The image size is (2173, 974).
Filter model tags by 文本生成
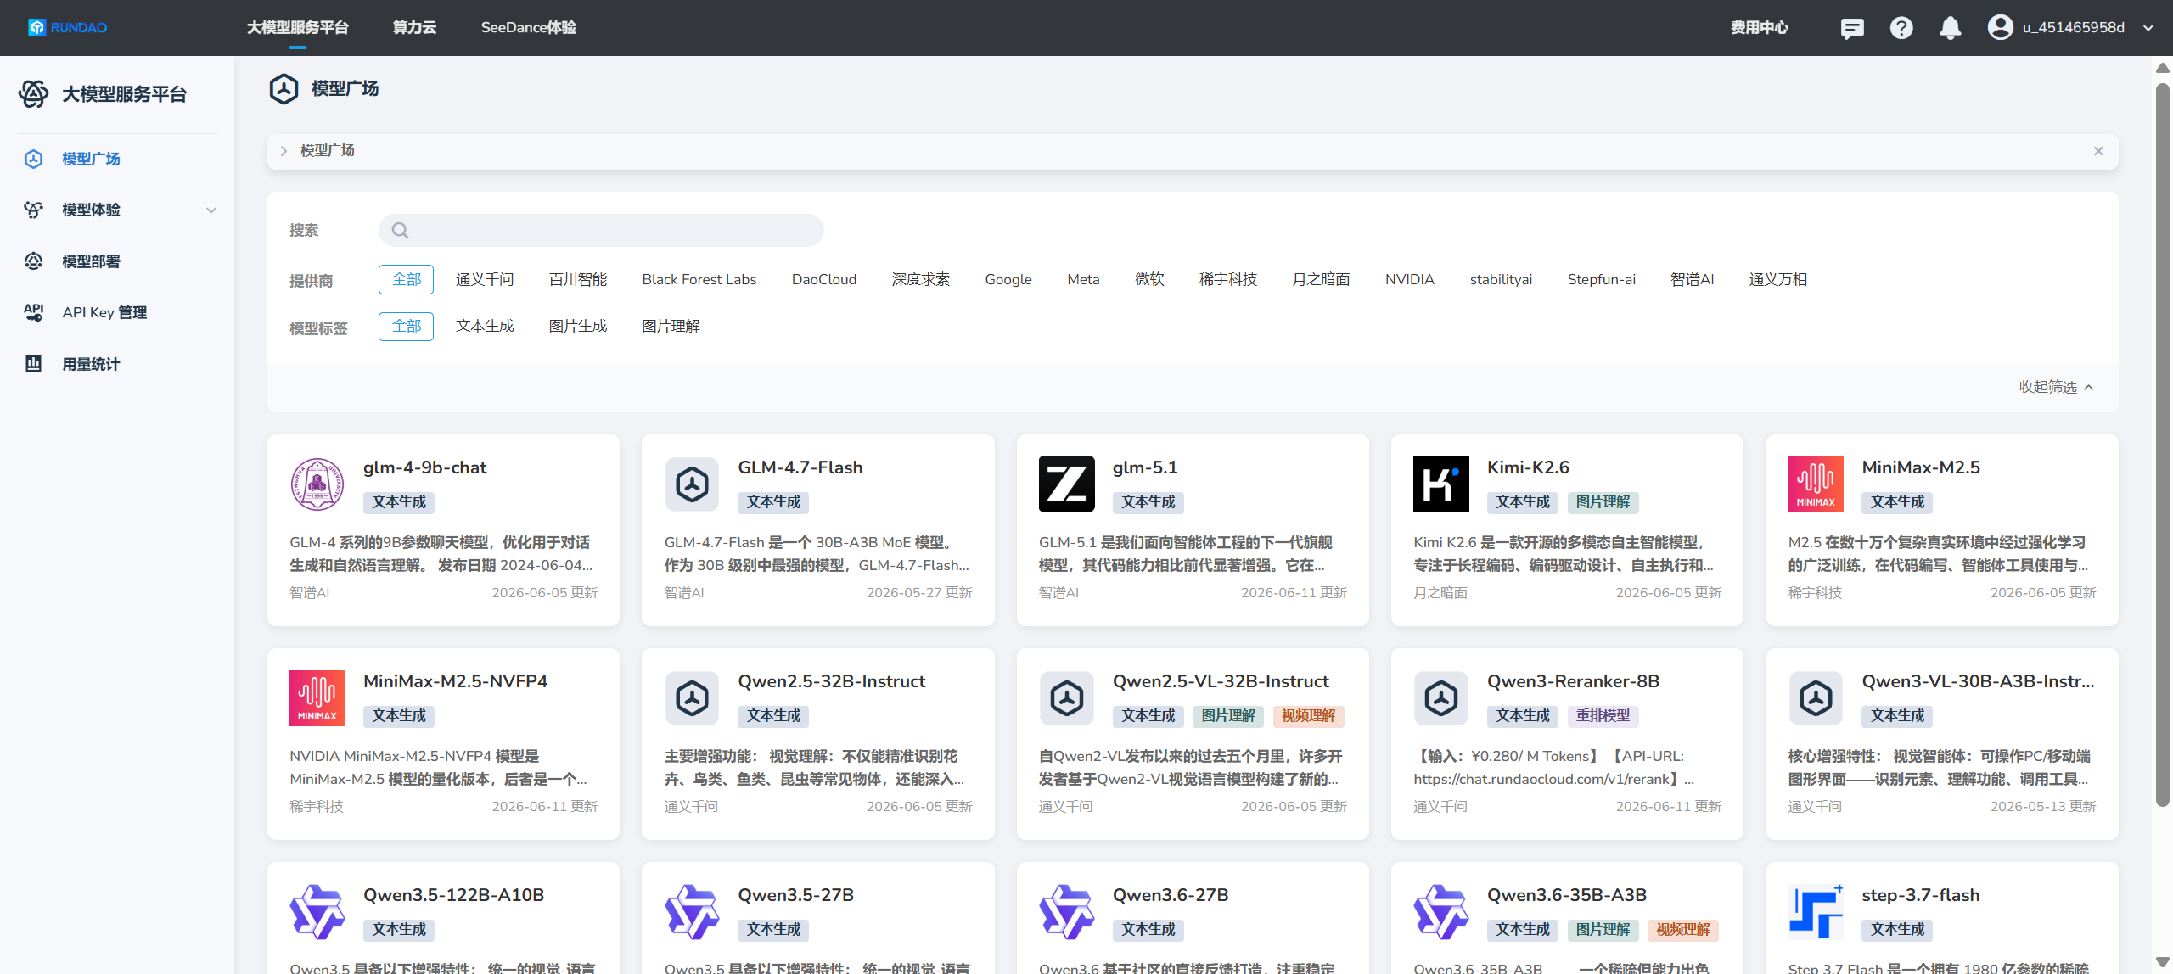pos(485,326)
